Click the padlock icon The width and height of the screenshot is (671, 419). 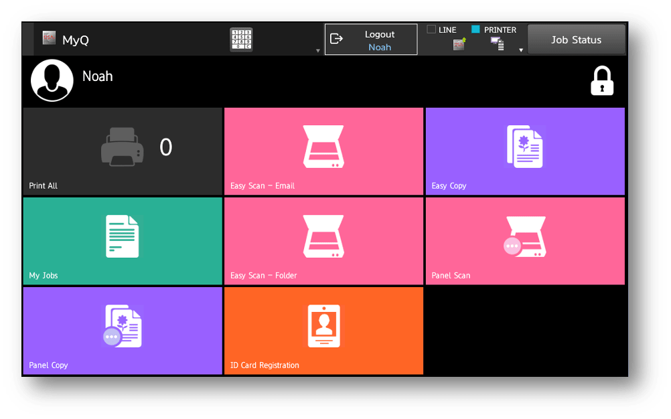[x=601, y=80]
